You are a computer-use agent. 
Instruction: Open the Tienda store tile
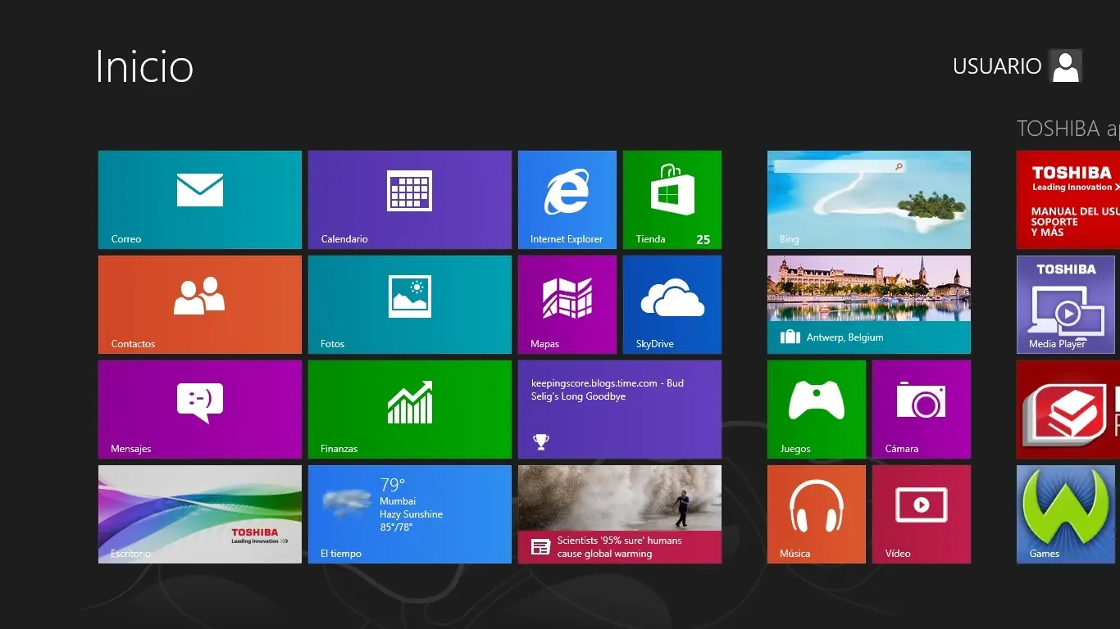pyautogui.click(x=672, y=200)
